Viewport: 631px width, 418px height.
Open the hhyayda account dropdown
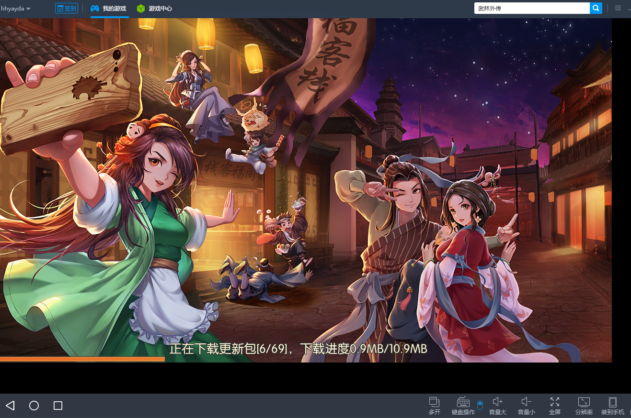16,9
